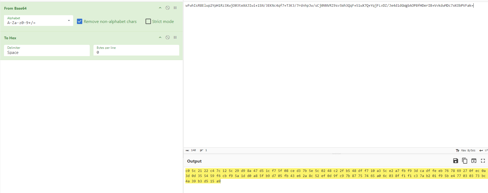Screen dimensions: 488x193
Task: Click the input character count 140
Action: point(191,150)
